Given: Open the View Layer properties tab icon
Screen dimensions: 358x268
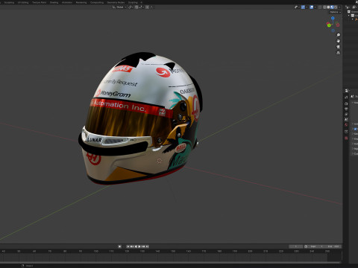Looking at the screenshot, I should (346, 115).
